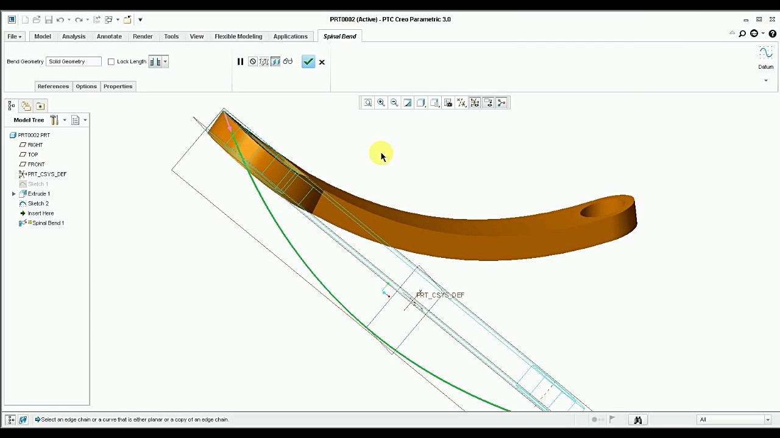Open the Flexible Modeling ribbon tab
Viewport: 780px width, 438px height.
pyautogui.click(x=238, y=36)
